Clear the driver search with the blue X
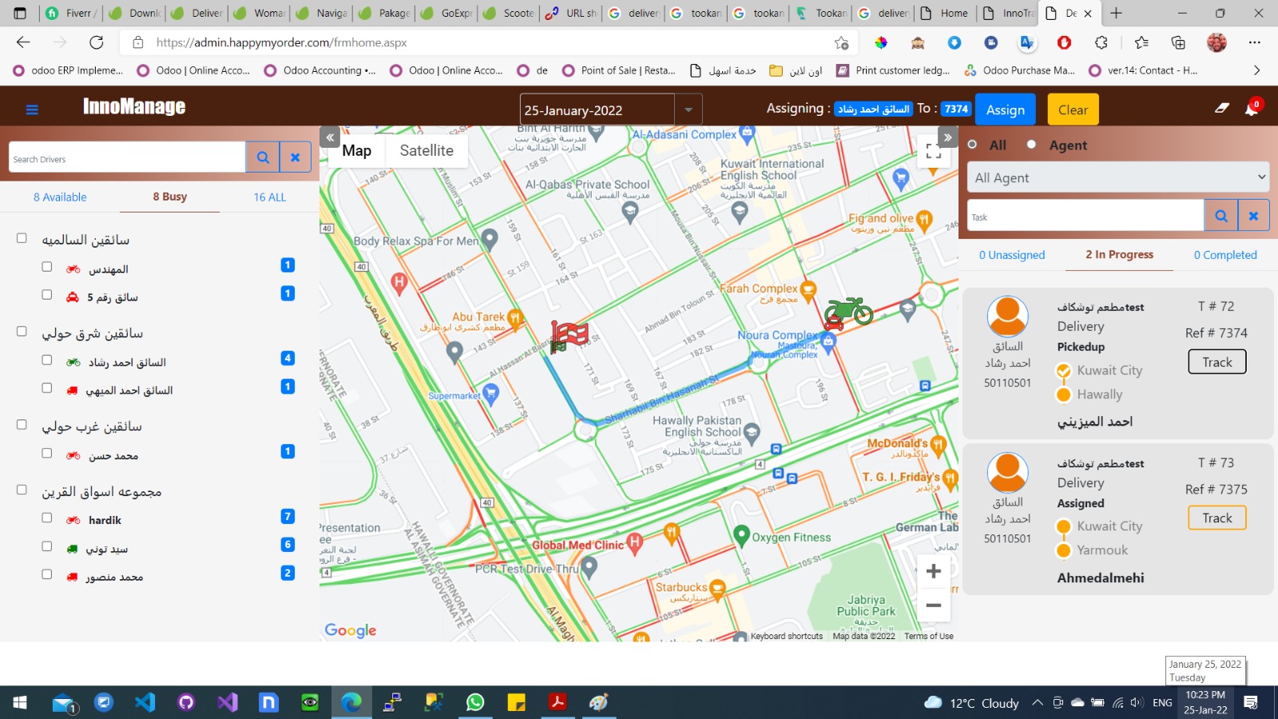This screenshot has height=719, width=1278. (x=295, y=157)
